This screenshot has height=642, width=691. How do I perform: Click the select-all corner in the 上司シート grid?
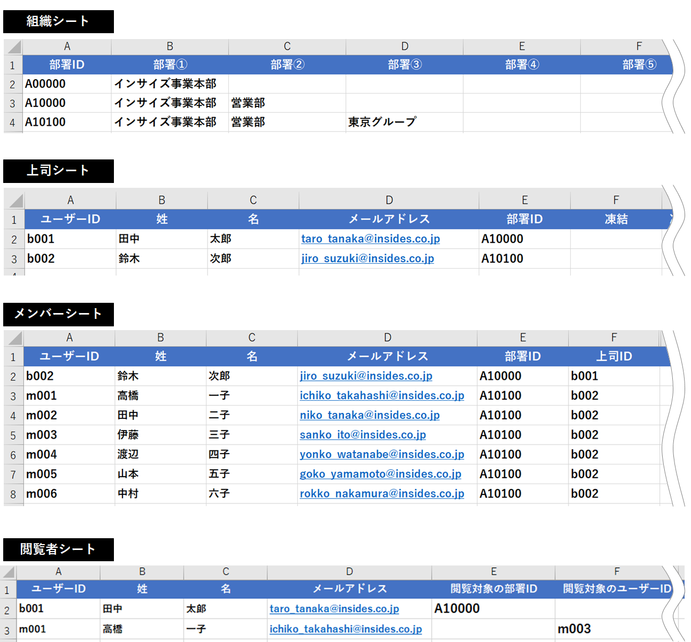[x=15, y=201]
